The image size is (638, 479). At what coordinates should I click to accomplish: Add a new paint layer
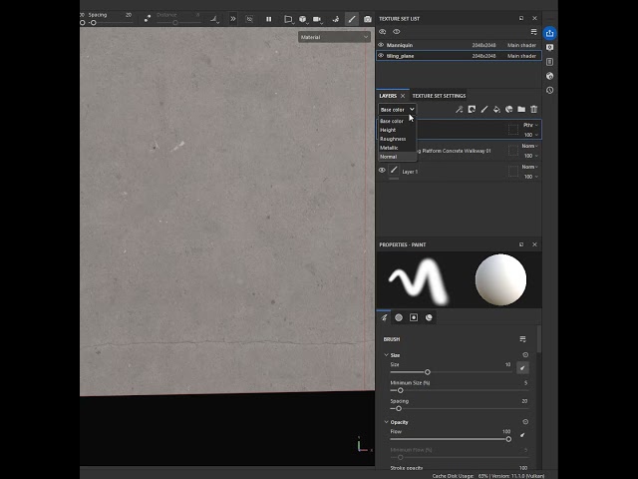click(x=484, y=109)
